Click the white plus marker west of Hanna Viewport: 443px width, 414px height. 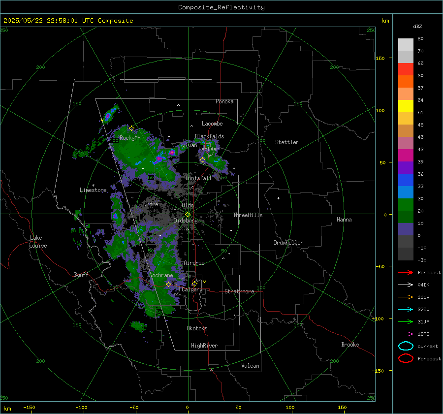[278, 198]
